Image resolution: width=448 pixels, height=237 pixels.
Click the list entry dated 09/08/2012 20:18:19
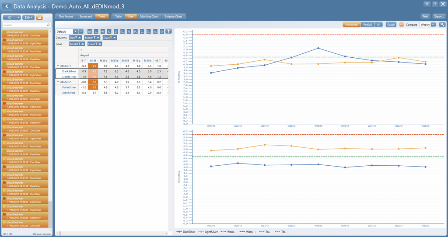[25, 34]
